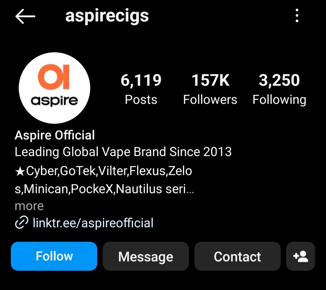Expand the bio with "more"

(x=29, y=206)
